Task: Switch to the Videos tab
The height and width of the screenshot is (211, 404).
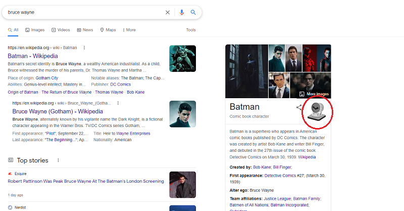Action: [x=61, y=30]
